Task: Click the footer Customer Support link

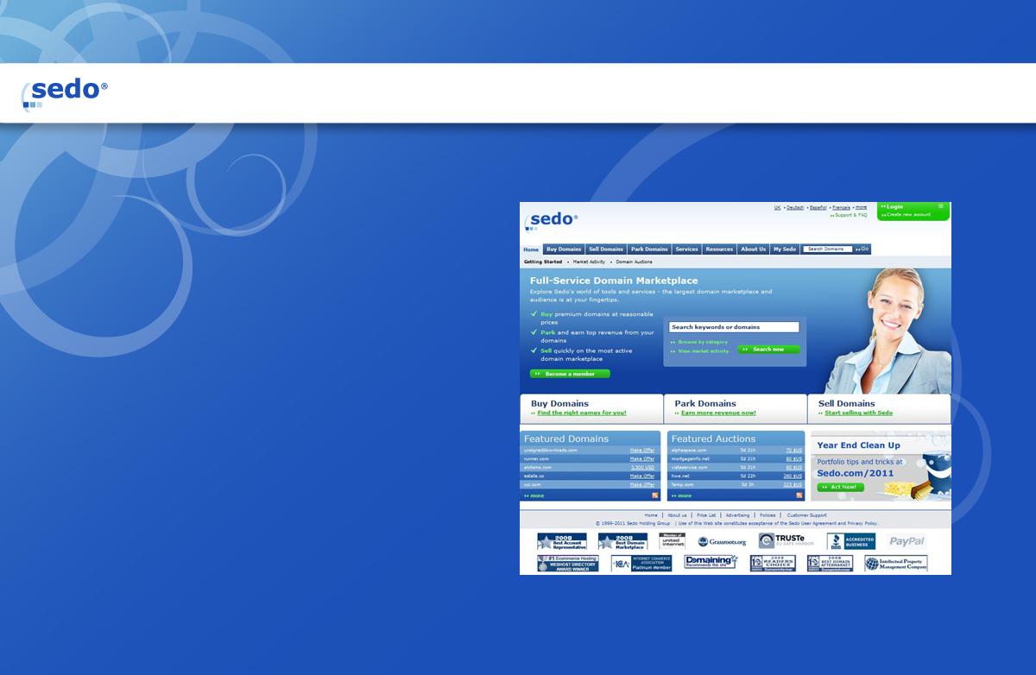Action: tap(807, 515)
